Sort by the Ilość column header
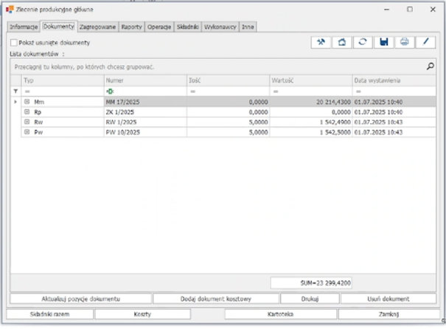446x329 pixels. click(228, 80)
